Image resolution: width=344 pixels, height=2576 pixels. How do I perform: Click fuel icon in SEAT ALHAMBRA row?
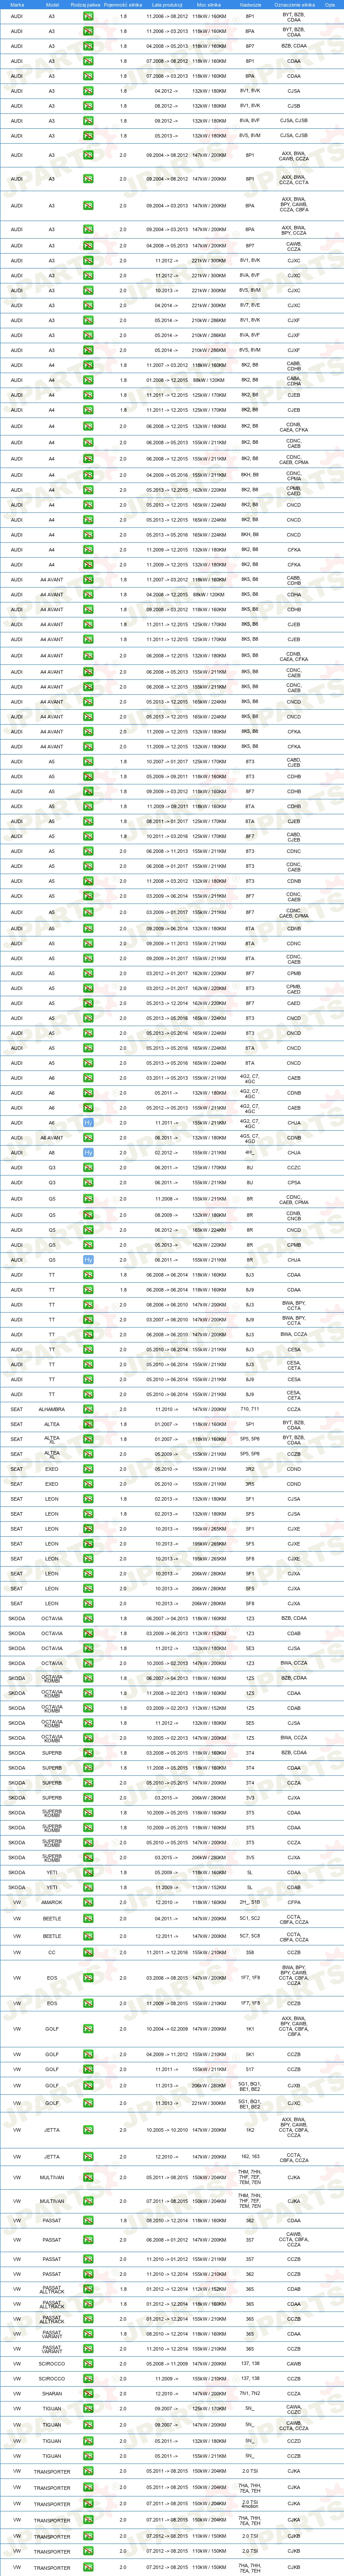tap(88, 1409)
